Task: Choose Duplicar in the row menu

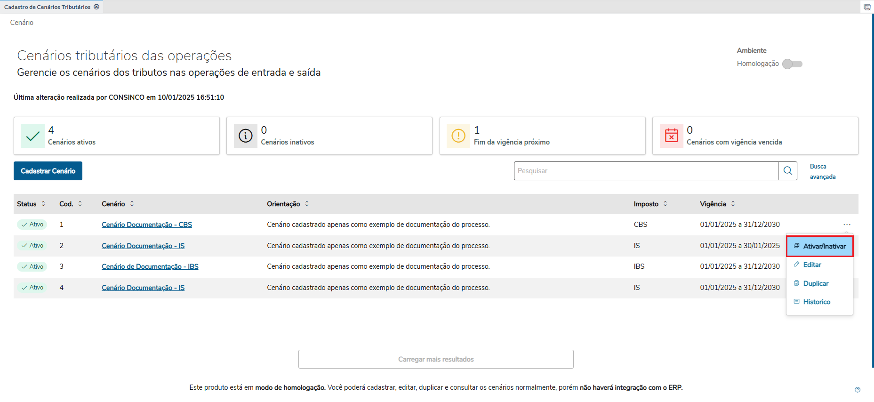Action: (816, 283)
